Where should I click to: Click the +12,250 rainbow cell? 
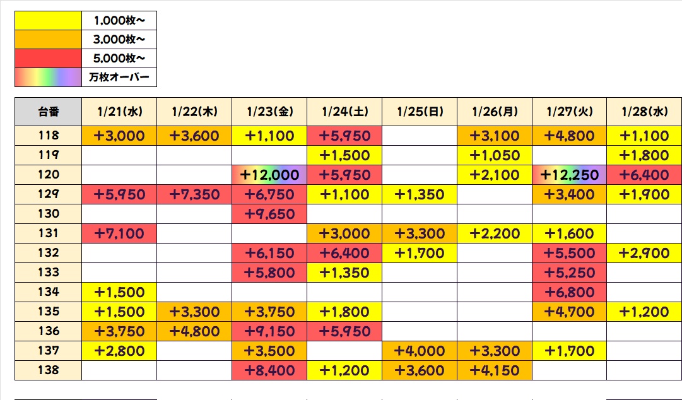pos(569,175)
